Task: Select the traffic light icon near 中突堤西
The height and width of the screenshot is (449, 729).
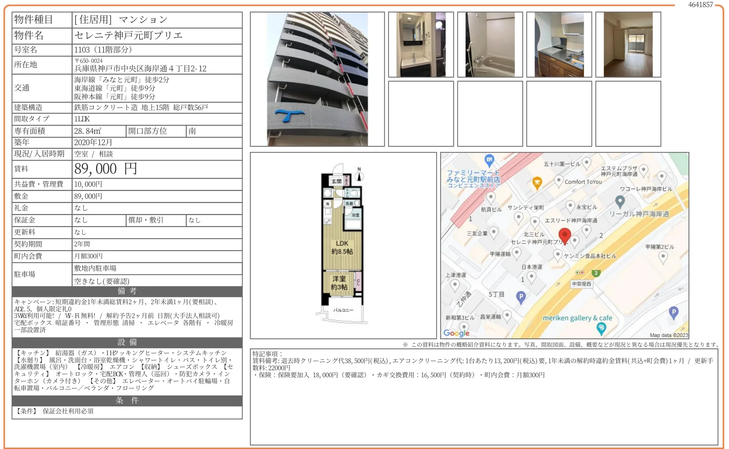Action: click(579, 272)
